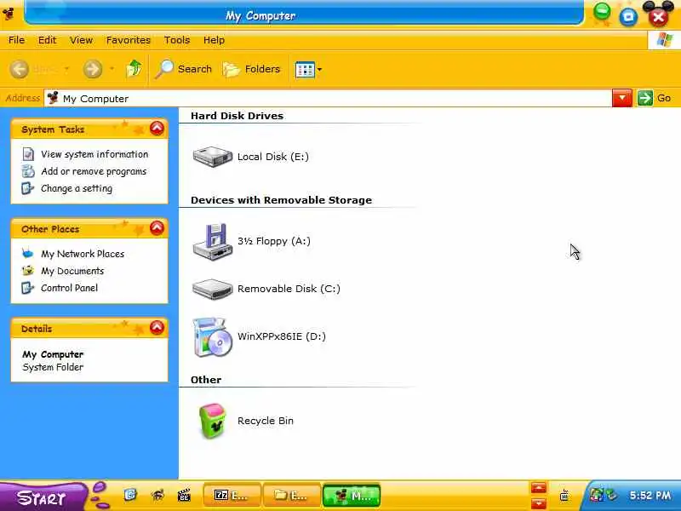Click the View system information icon
The height and width of the screenshot is (511, 681).
click(28, 154)
